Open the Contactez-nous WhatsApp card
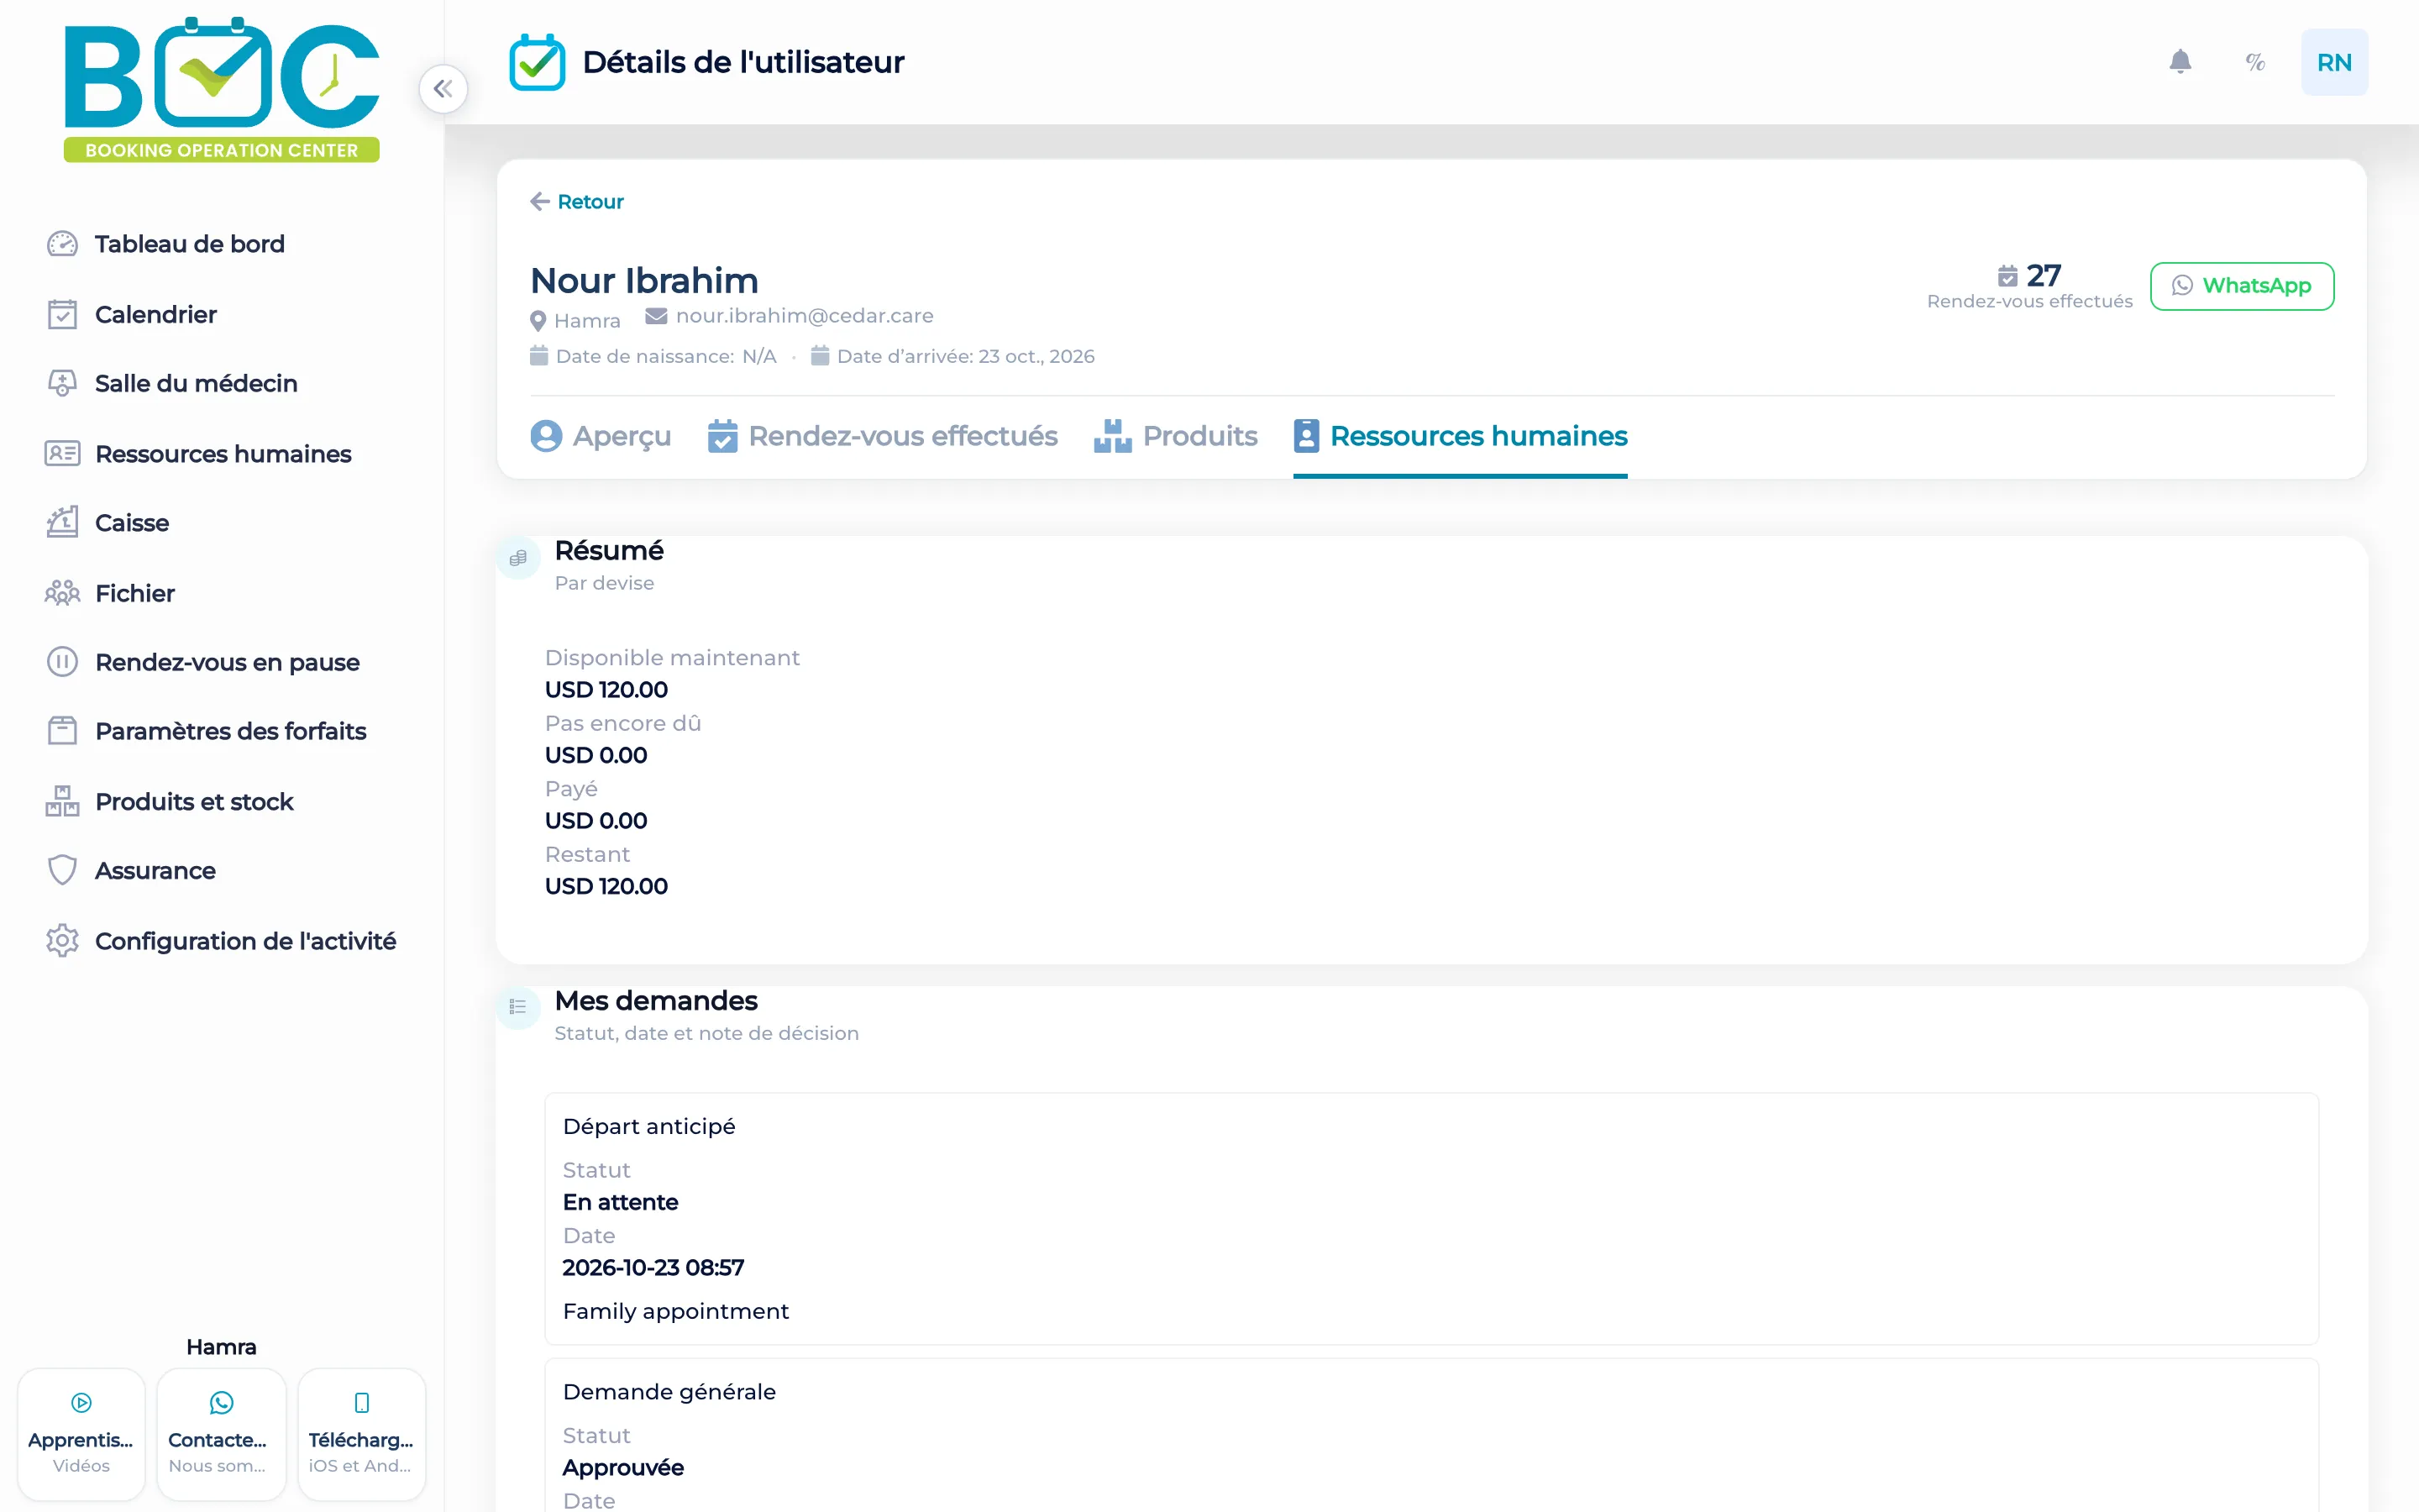 (x=221, y=1434)
